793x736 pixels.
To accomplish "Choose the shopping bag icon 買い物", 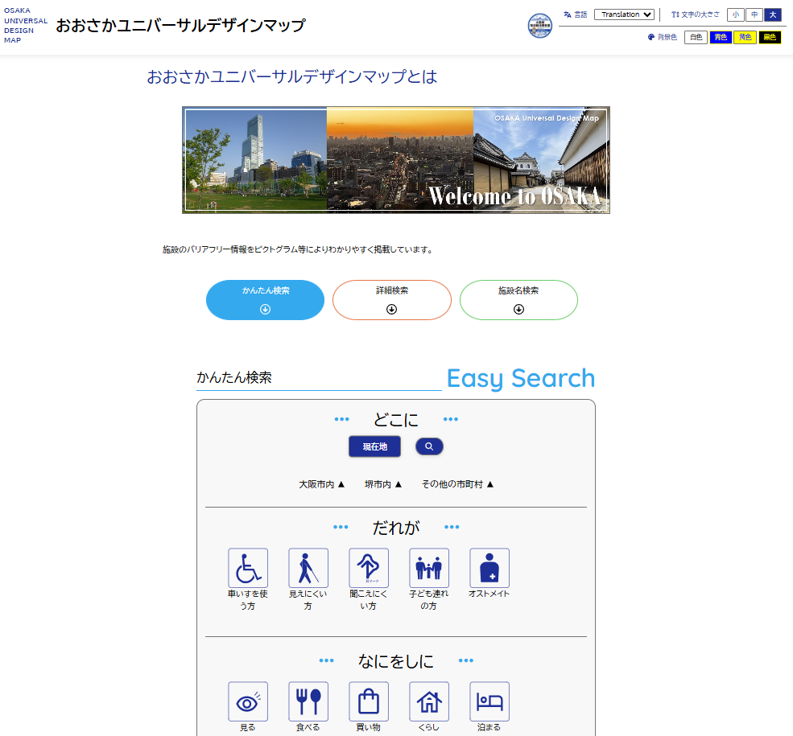I will [369, 701].
